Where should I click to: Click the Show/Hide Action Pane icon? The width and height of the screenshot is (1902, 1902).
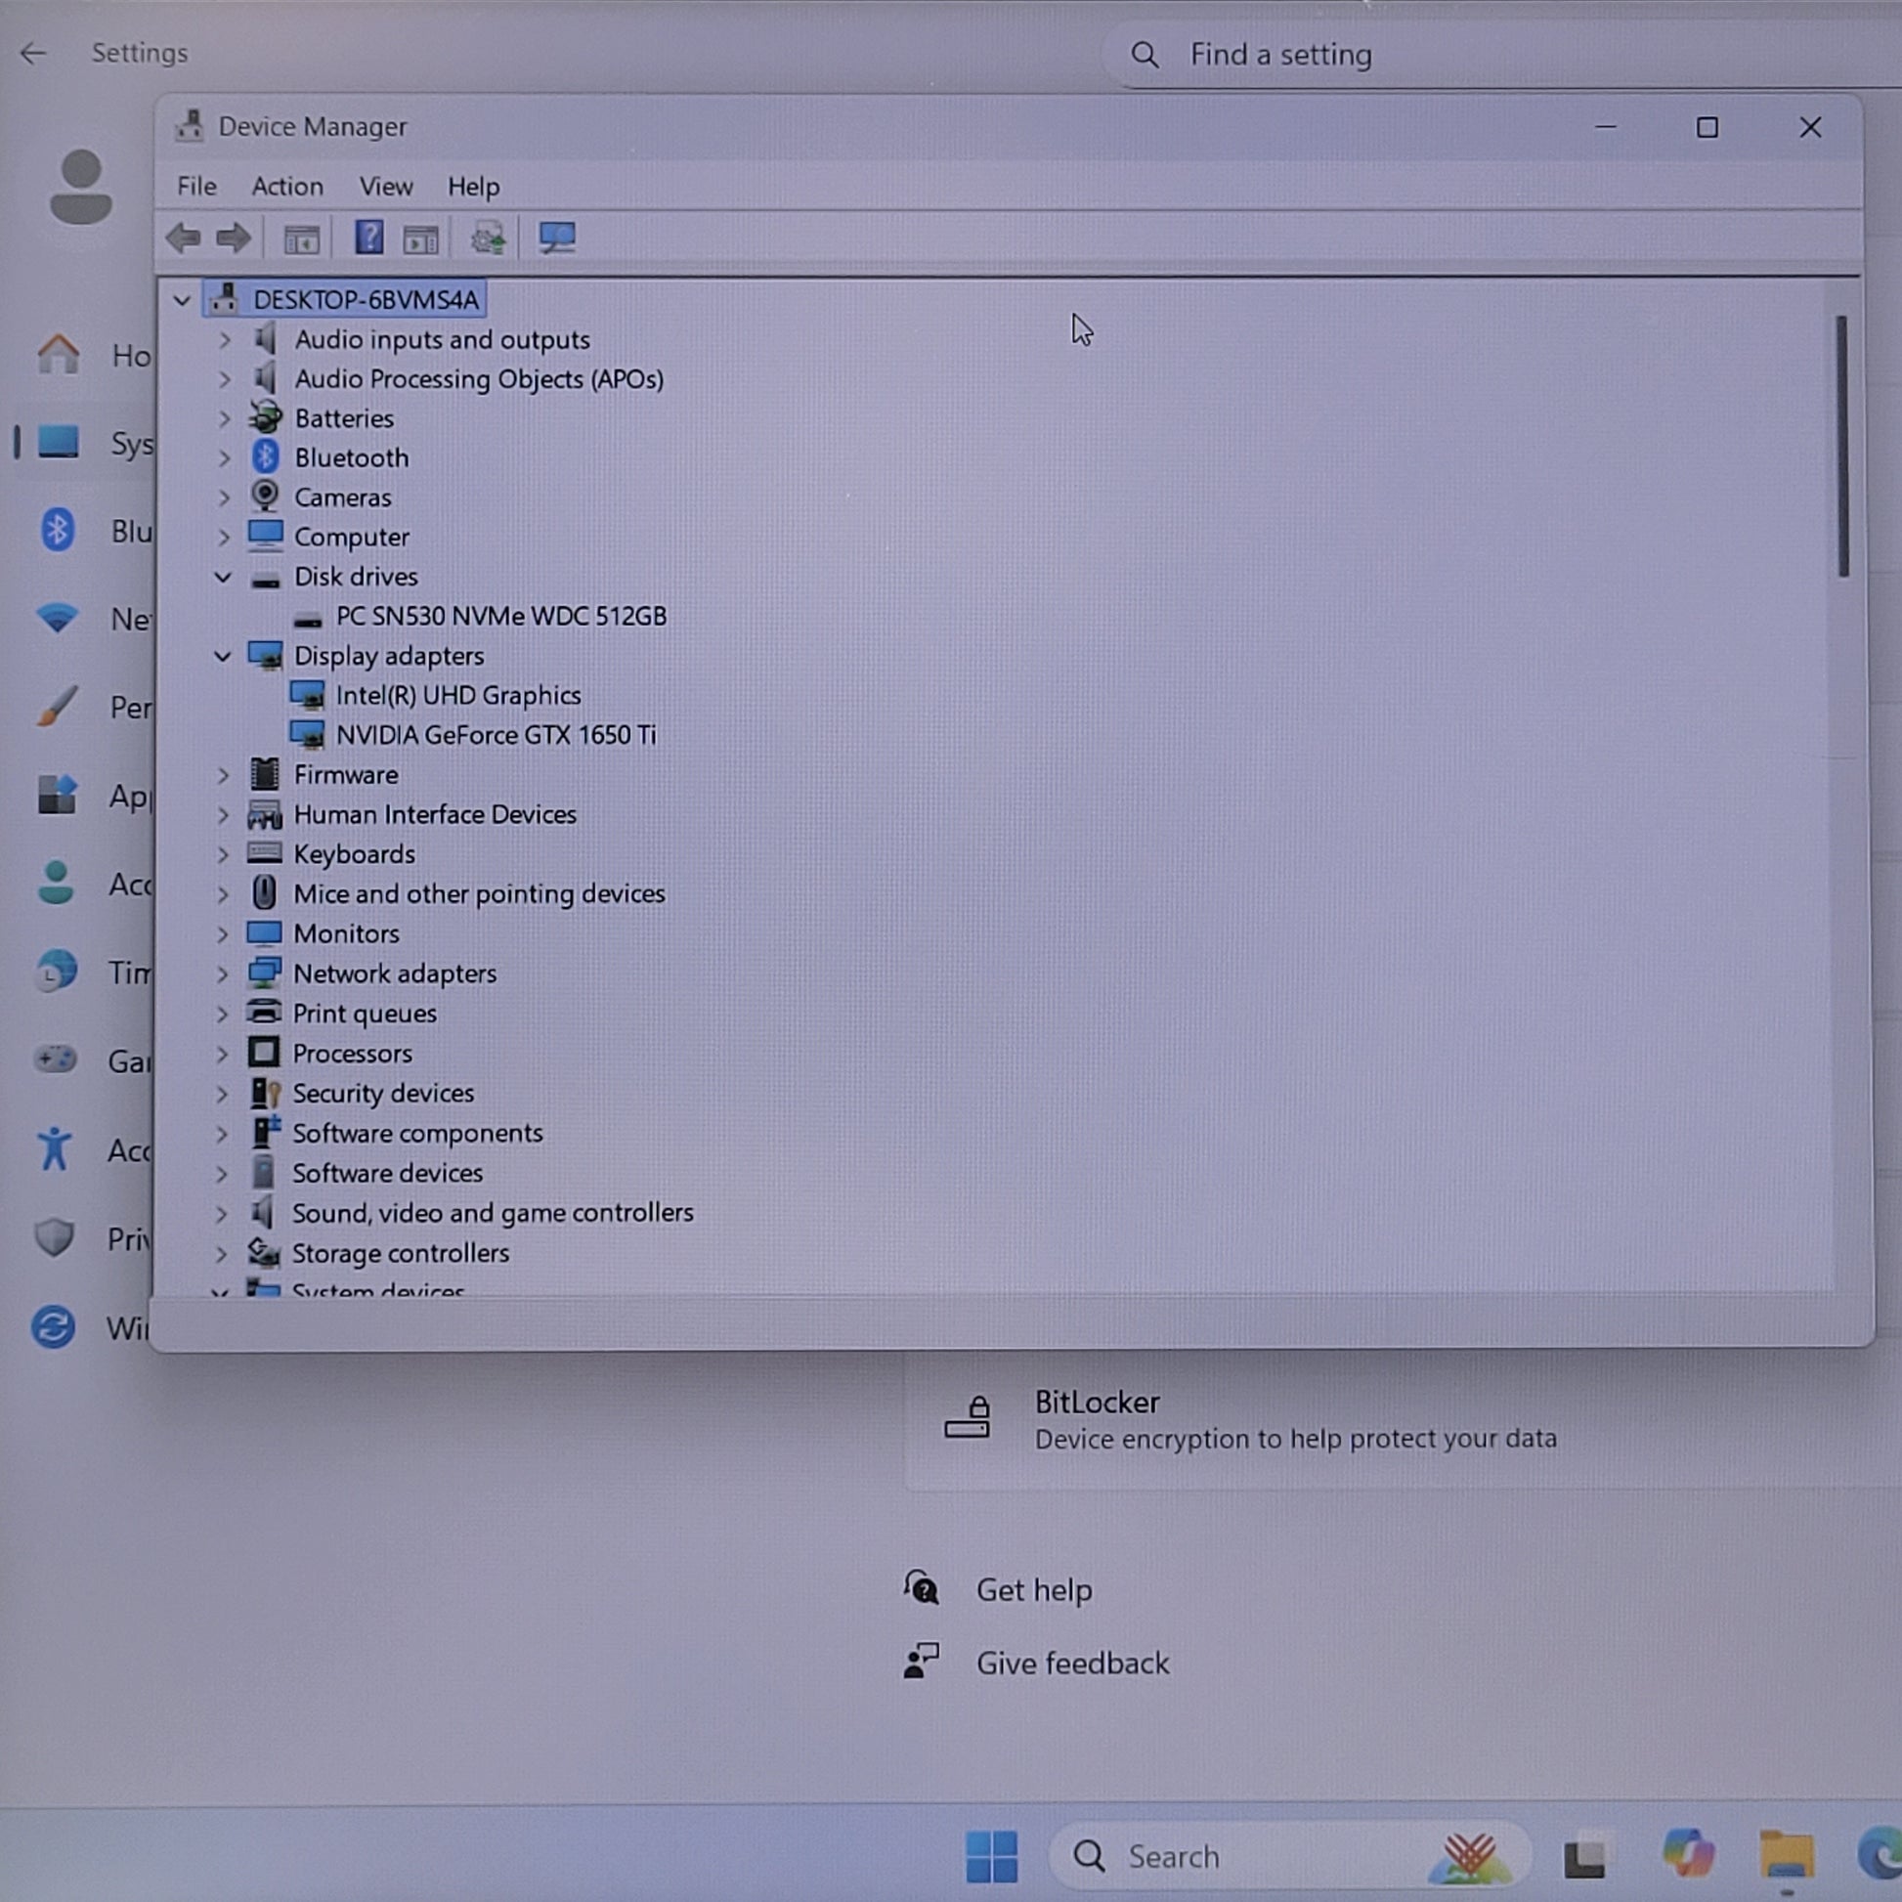click(x=421, y=238)
